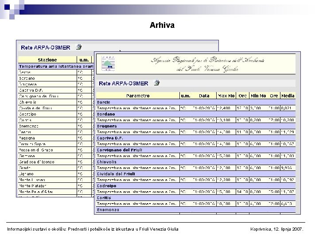This screenshot has width=319, height=239.
Task: Click the Media column header
Action: click(288, 96)
